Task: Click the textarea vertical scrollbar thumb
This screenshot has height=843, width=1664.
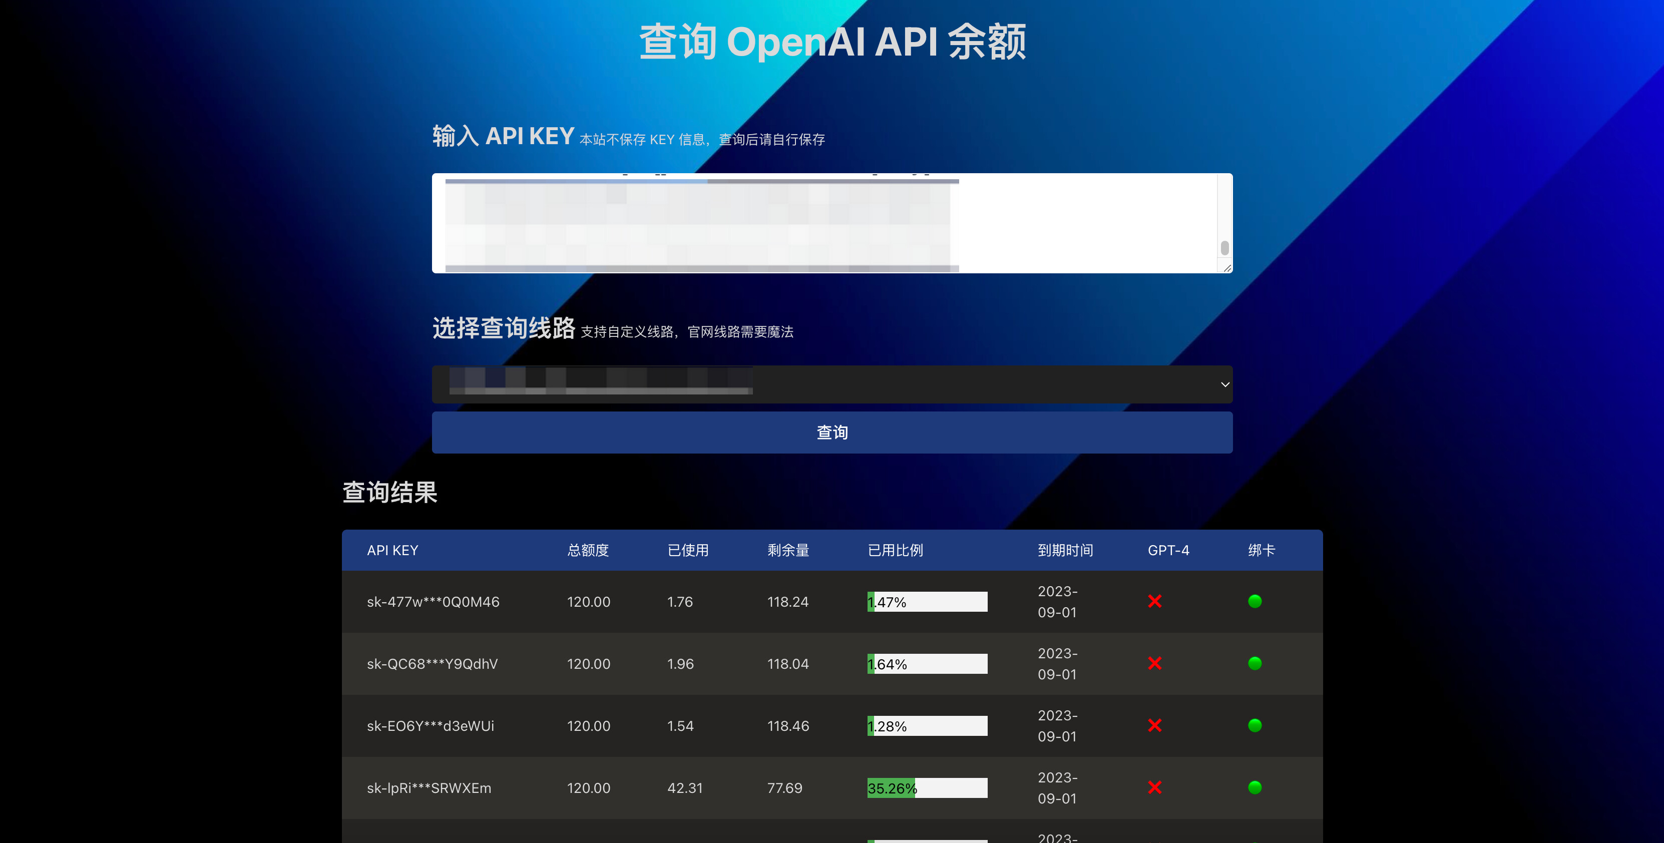Action: (x=1224, y=248)
